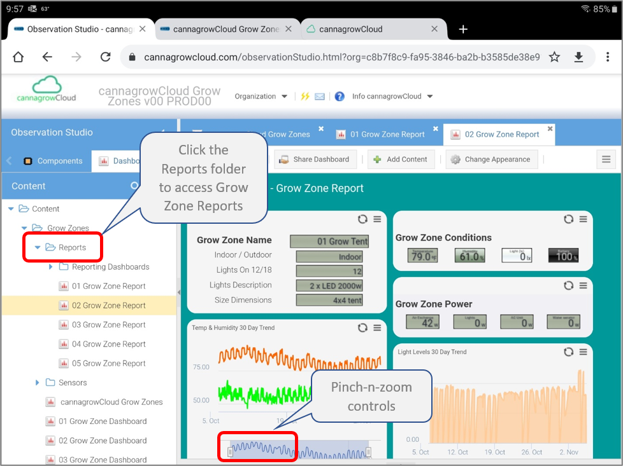Image resolution: width=623 pixels, height=466 pixels.
Task: Select the Components tab
Action: [x=54, y=161]
